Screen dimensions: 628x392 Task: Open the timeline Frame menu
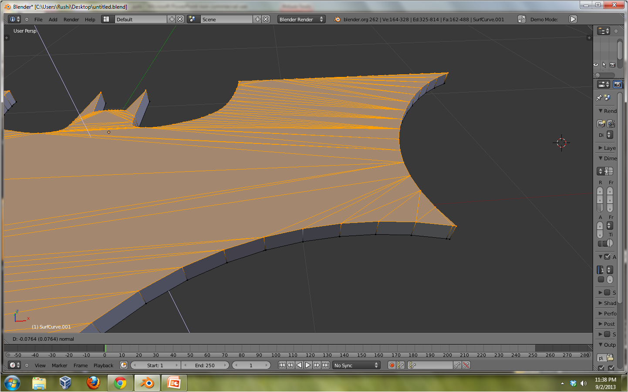pos(81,365)
